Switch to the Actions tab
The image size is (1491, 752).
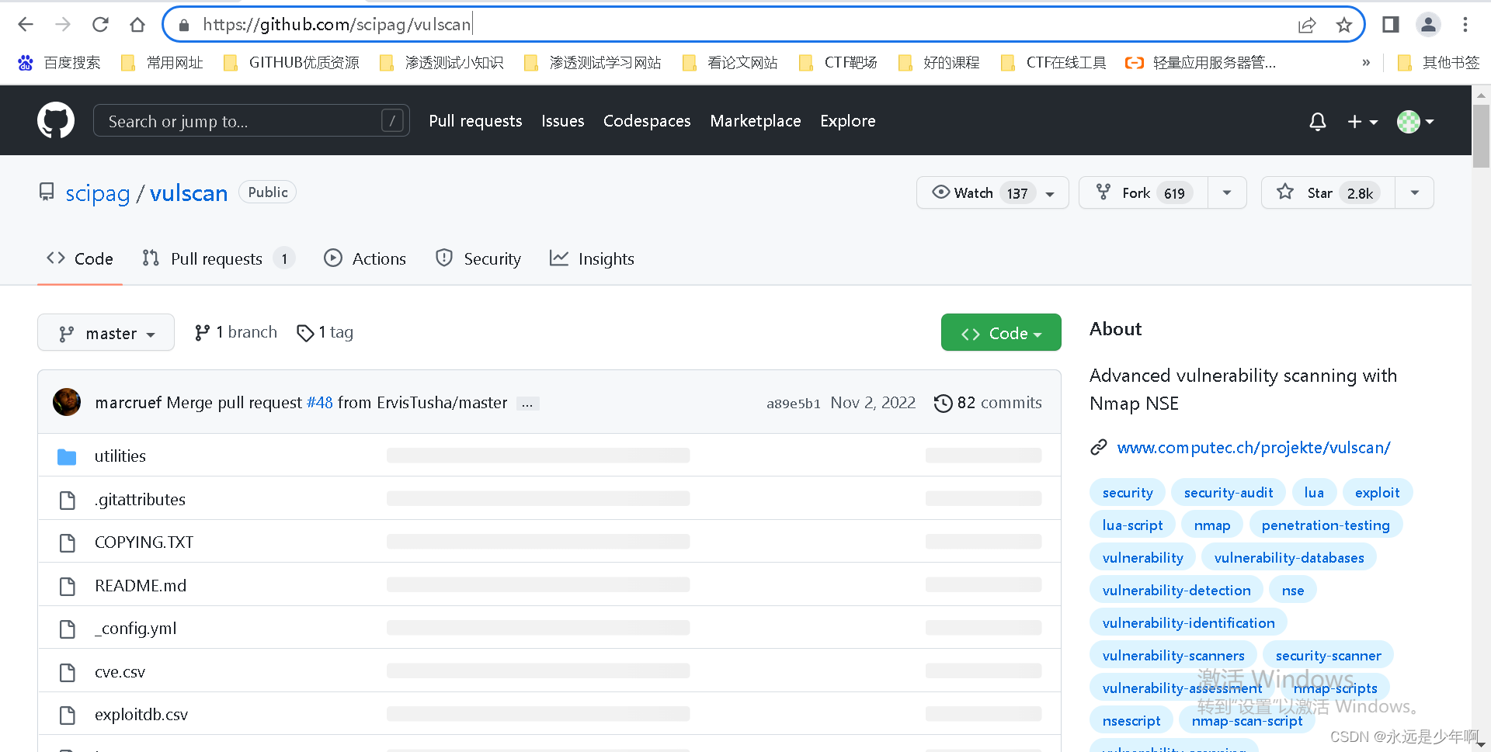pyautogui.click(x=365, y=259)
